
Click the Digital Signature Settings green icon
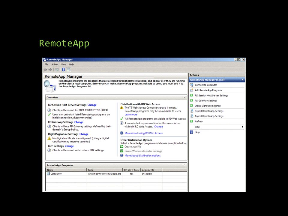coord(191,106)
